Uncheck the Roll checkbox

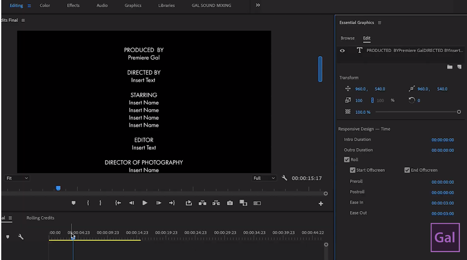click(x=347, y=159)
